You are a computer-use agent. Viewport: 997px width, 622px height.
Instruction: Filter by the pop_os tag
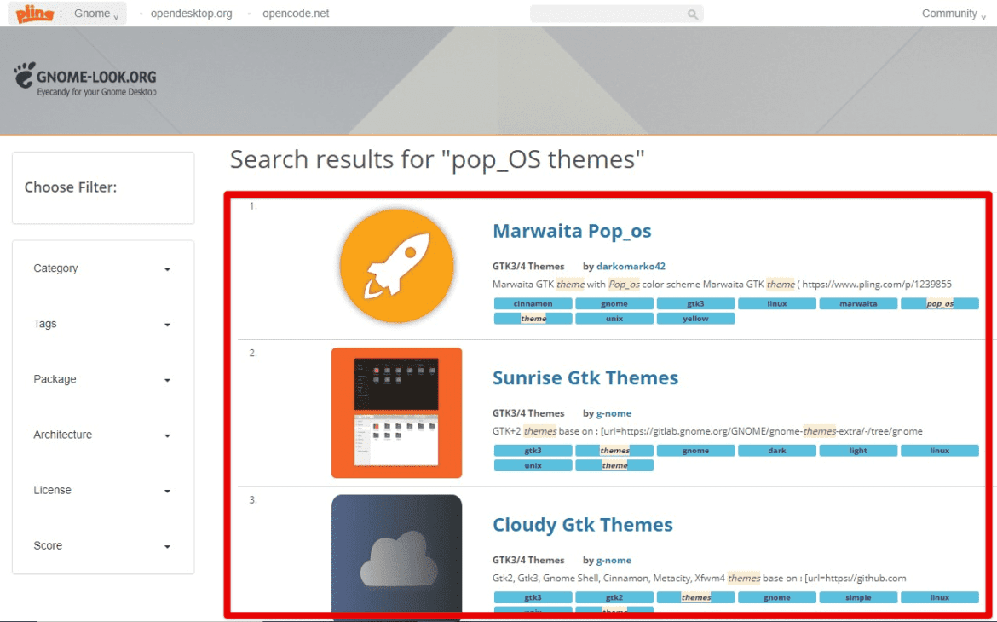(939, 302)
